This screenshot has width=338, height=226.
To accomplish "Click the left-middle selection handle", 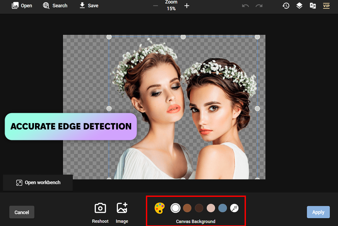I will (x=109, y=109).
